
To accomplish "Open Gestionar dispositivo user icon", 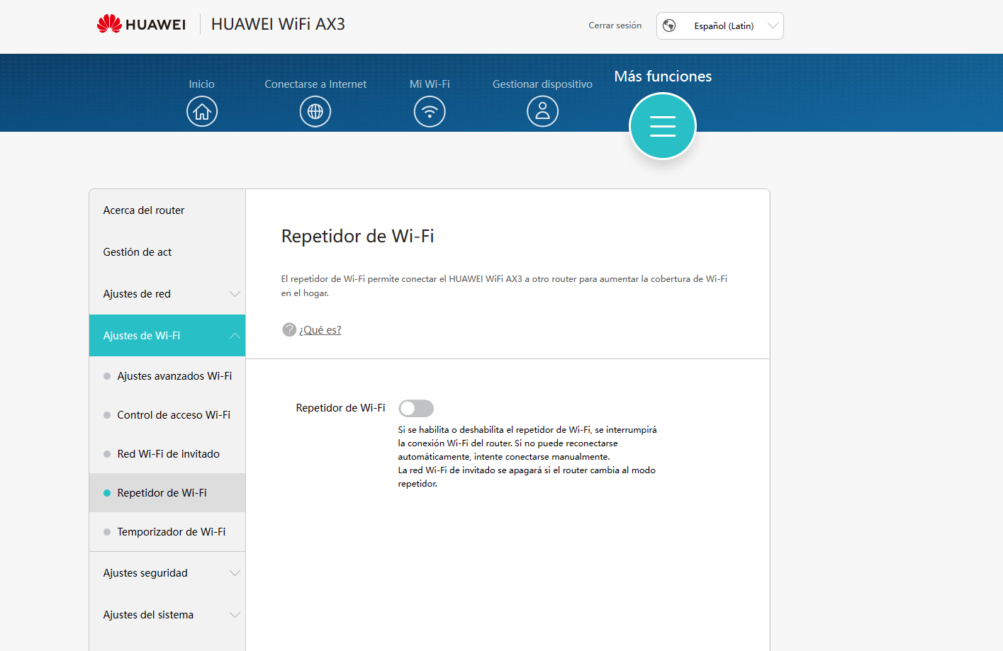I will (x=542, y=112).
